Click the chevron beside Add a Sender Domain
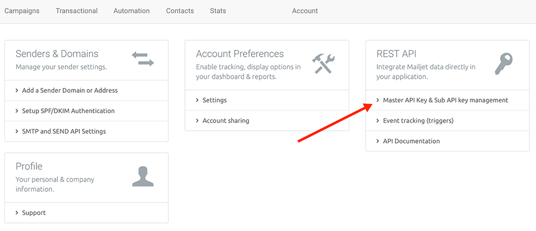This screenshot has width=536, height=231. (x=17, y=91)
